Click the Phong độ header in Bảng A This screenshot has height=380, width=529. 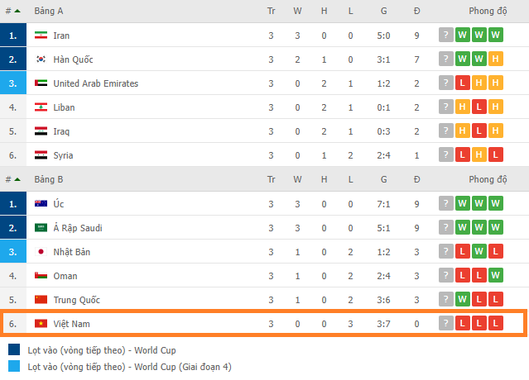[x=488, y=11]
